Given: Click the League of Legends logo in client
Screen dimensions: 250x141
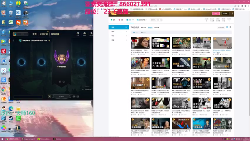Looking at the screenshot, I should point(15,34).
